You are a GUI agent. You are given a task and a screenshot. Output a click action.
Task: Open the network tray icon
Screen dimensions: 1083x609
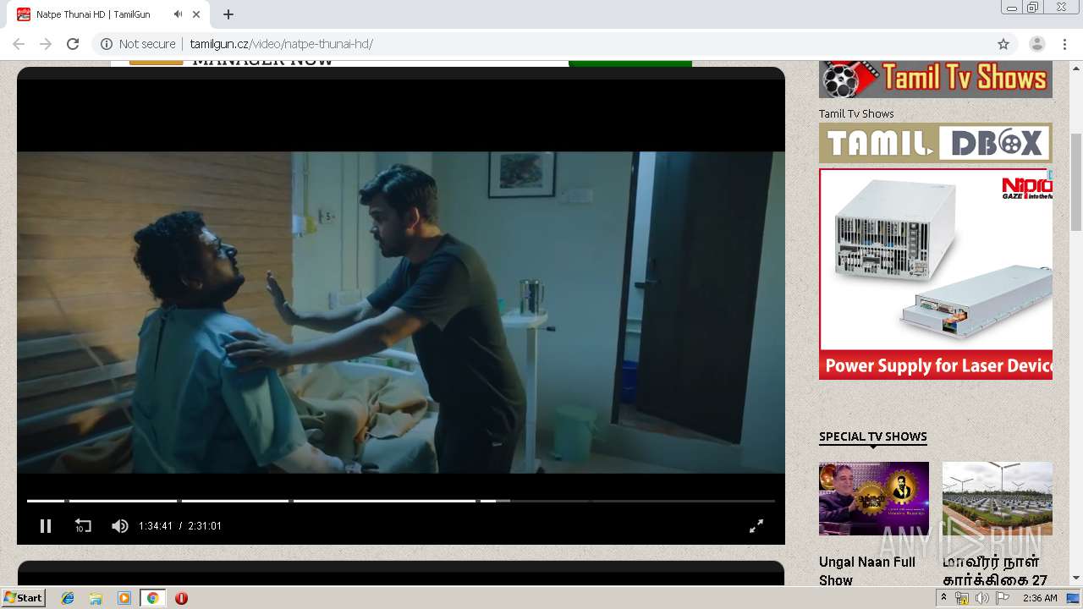point(962,598)
